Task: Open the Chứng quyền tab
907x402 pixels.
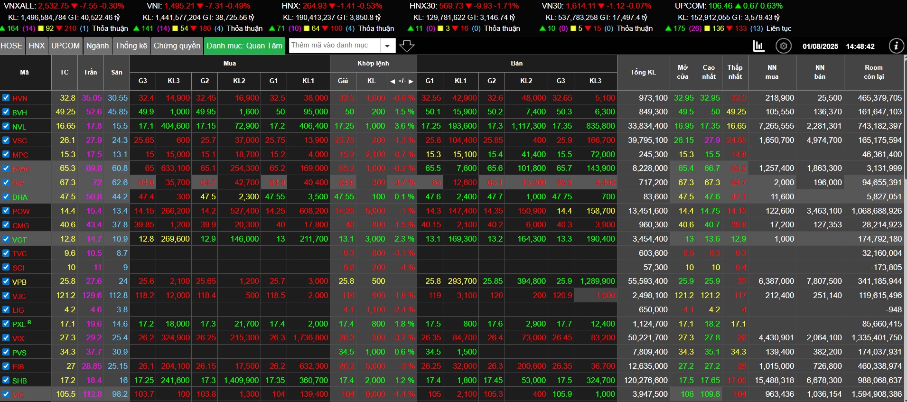Action: pos(177,46)
